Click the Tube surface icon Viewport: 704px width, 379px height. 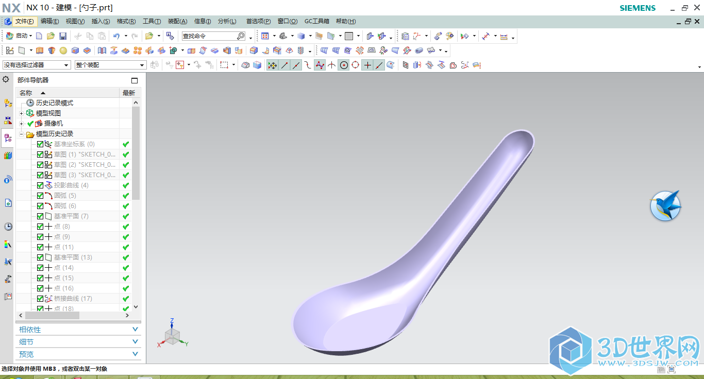pyautogui.click(x=419, y=50)
